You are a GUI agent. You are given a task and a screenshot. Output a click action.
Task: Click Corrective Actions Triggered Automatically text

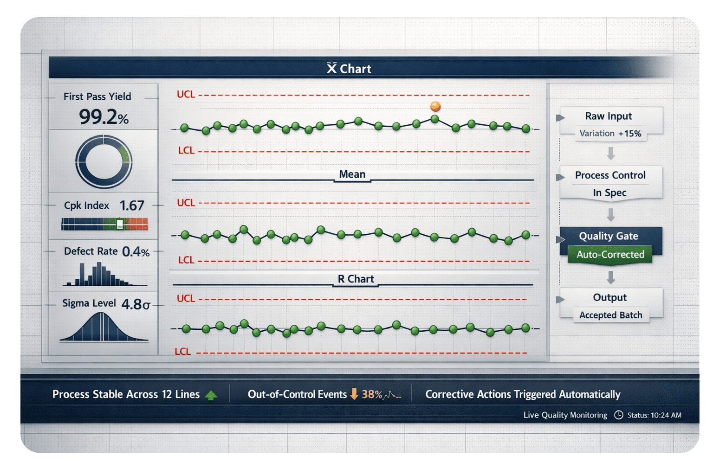523,394
